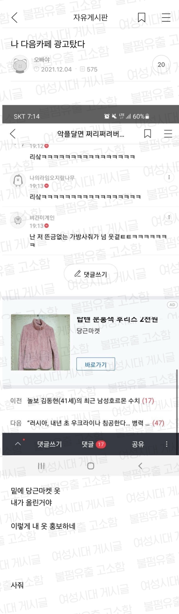Open options for 나의라임오지랖나무 comment
This screenshot has height=614, width=179.
coord(169,177)
